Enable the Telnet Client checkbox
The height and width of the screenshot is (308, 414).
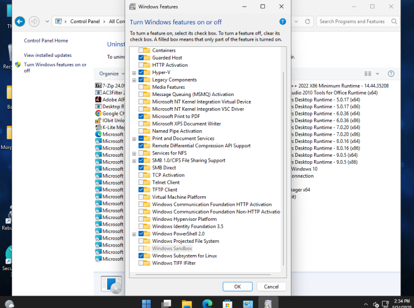coord(141,182)
